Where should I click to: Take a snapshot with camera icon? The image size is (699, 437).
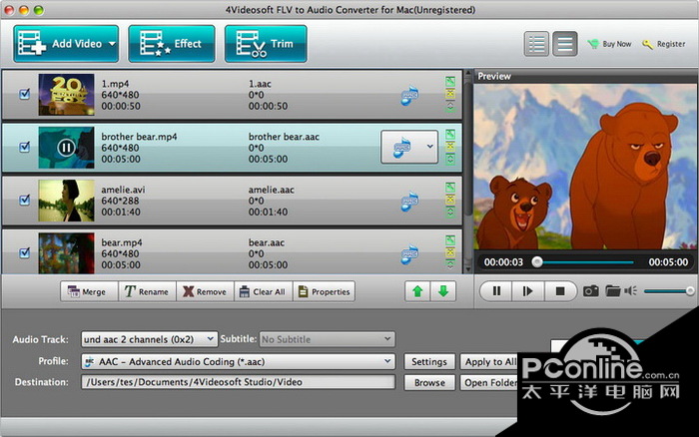click(x=591, y=291)
